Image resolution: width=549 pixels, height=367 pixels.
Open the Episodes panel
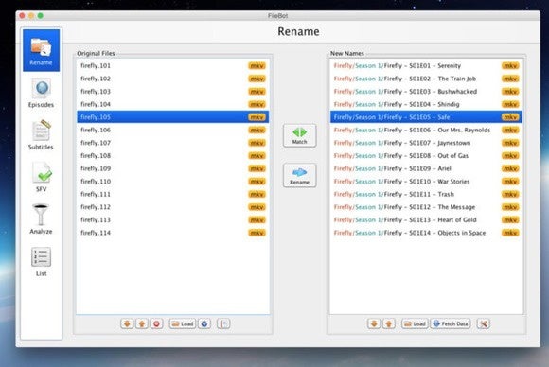41,93
